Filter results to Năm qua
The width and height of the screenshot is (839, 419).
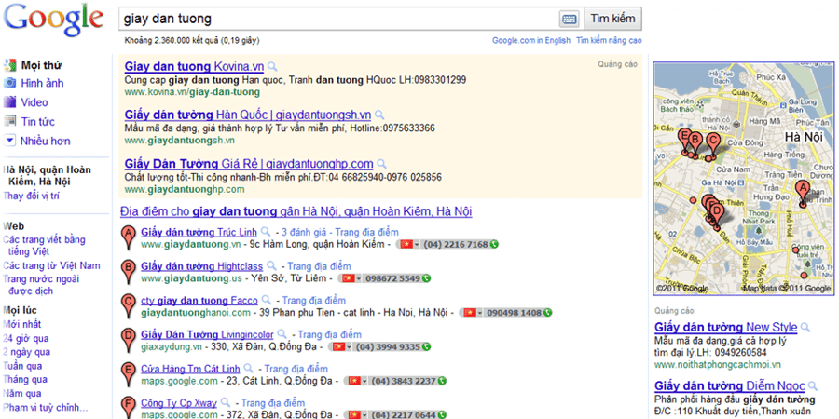[22, 394]
